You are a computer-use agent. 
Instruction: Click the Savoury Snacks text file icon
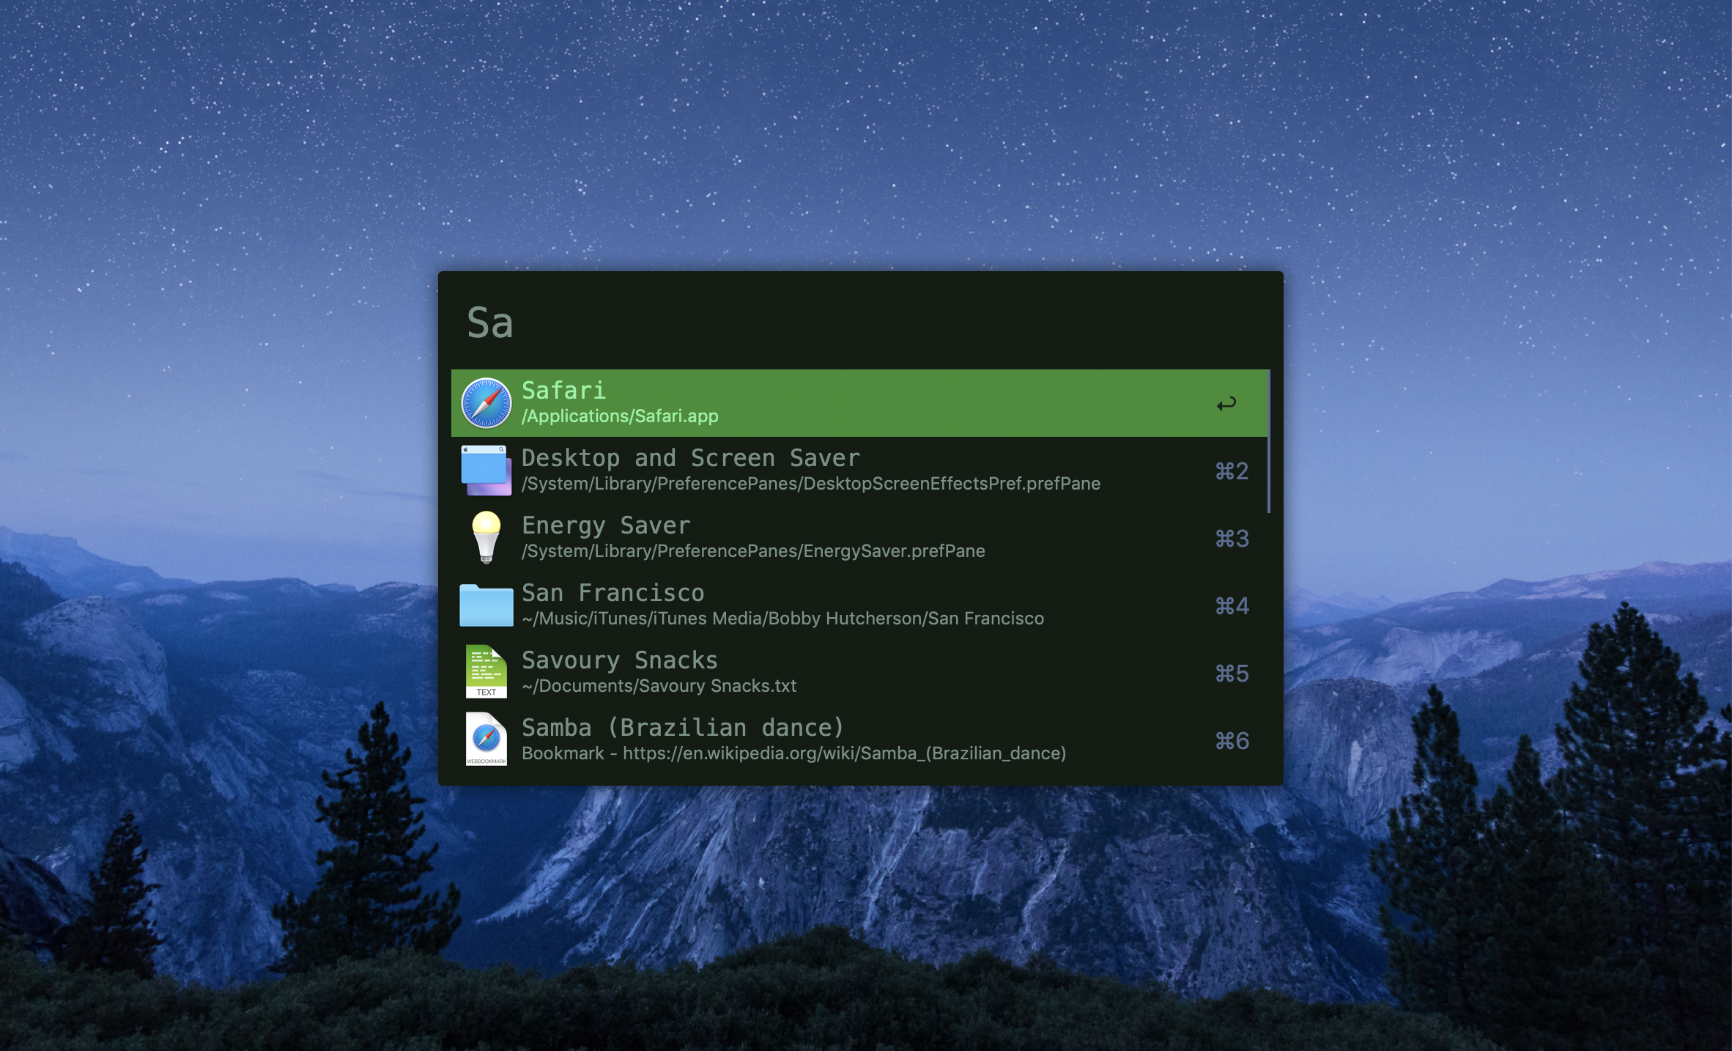pyautogui.click(x=486, y=672)
